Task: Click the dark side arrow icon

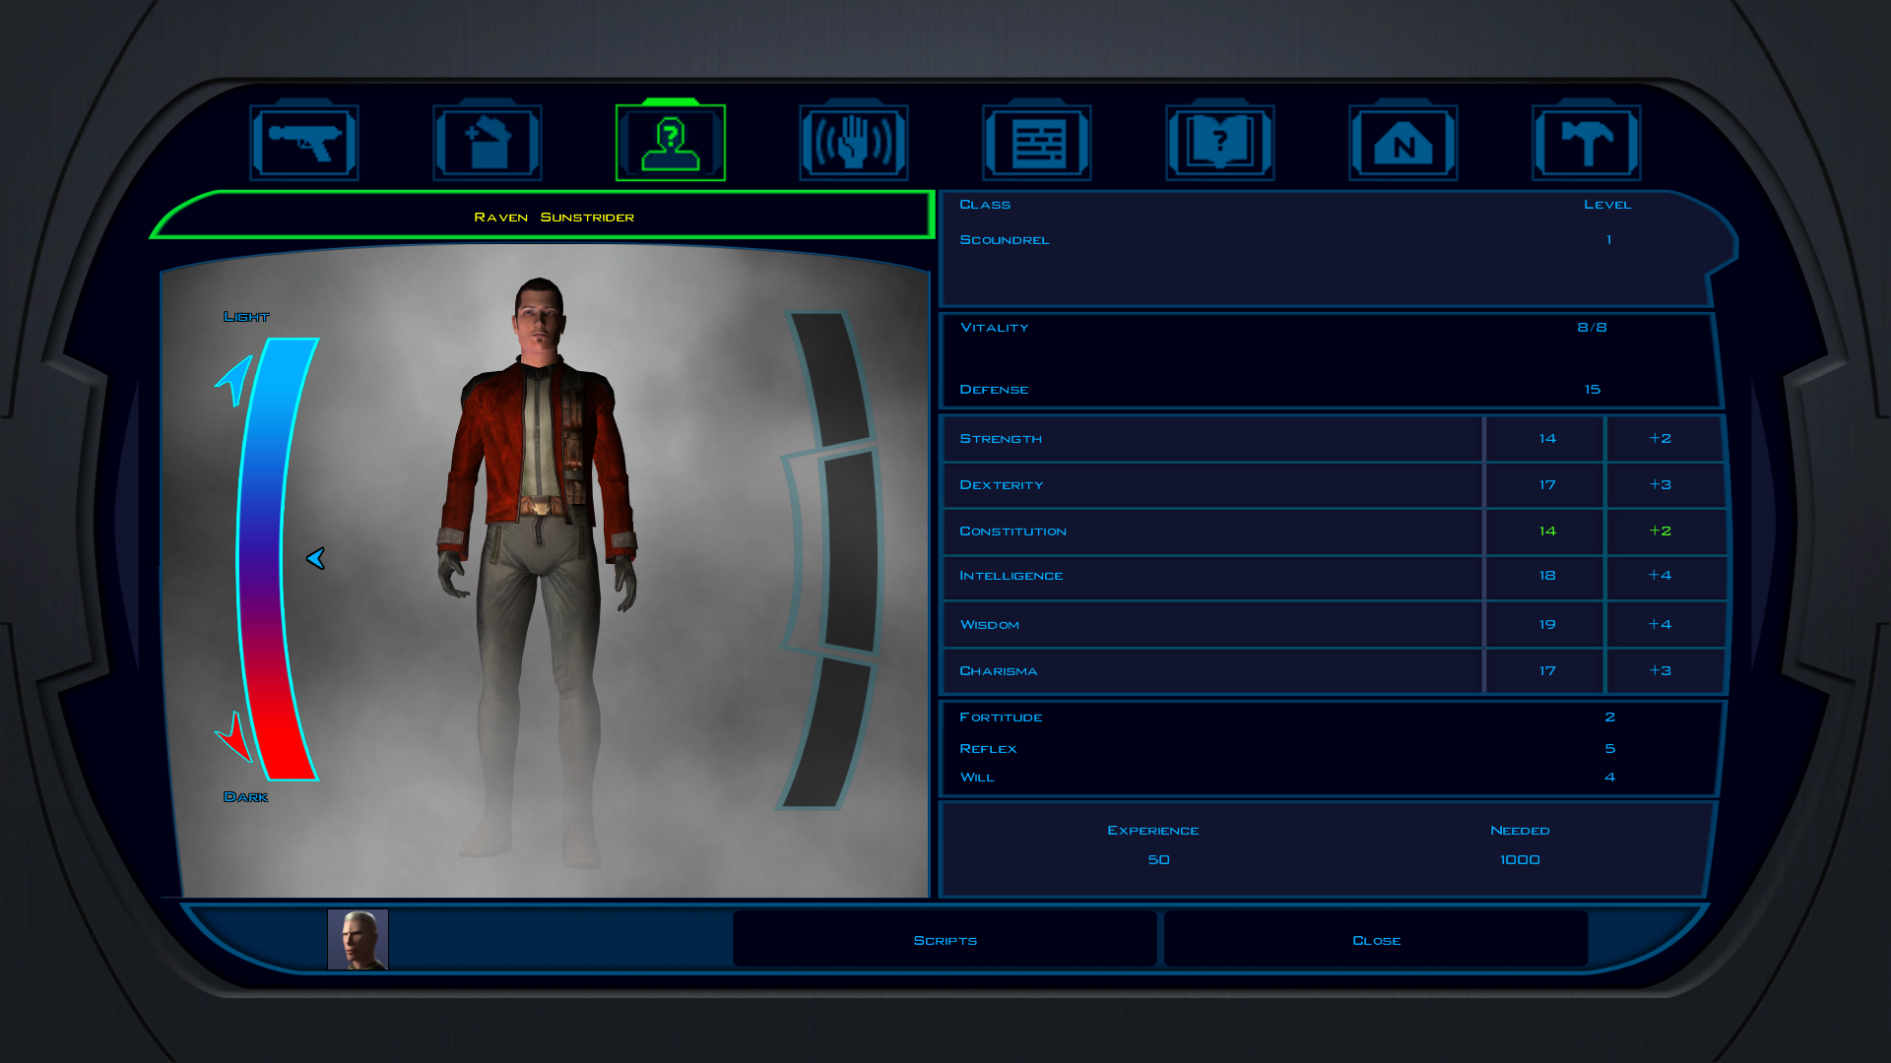Action: click(x=234, y=736)
